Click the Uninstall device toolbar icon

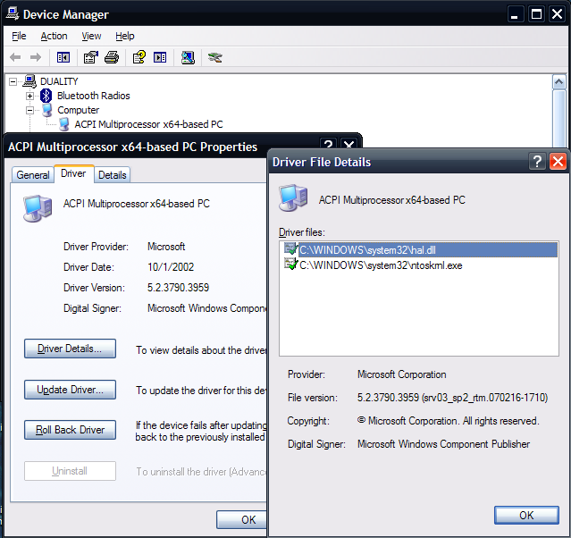point(215,57)
